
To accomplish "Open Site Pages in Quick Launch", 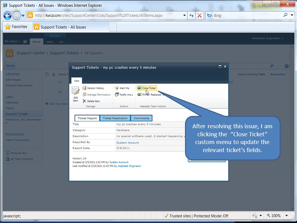I will pyautogui.click(x=13, y=80).
